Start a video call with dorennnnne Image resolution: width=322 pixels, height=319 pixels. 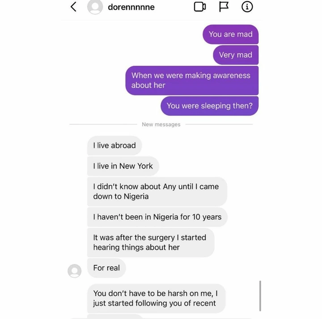point(200,7)
